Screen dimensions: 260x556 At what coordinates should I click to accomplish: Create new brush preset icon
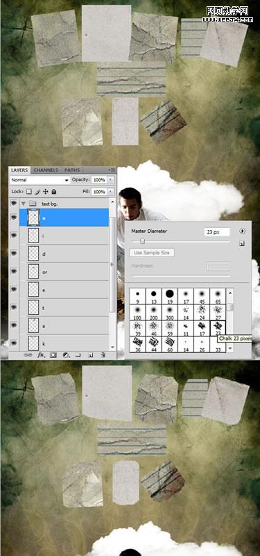[x=242, y=244]
